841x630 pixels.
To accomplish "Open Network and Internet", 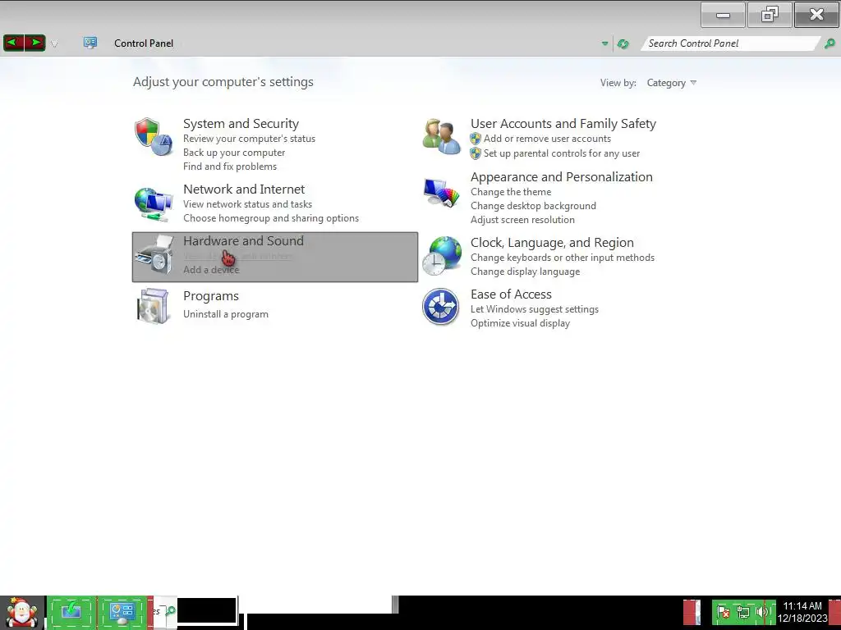I will point(244,189).
